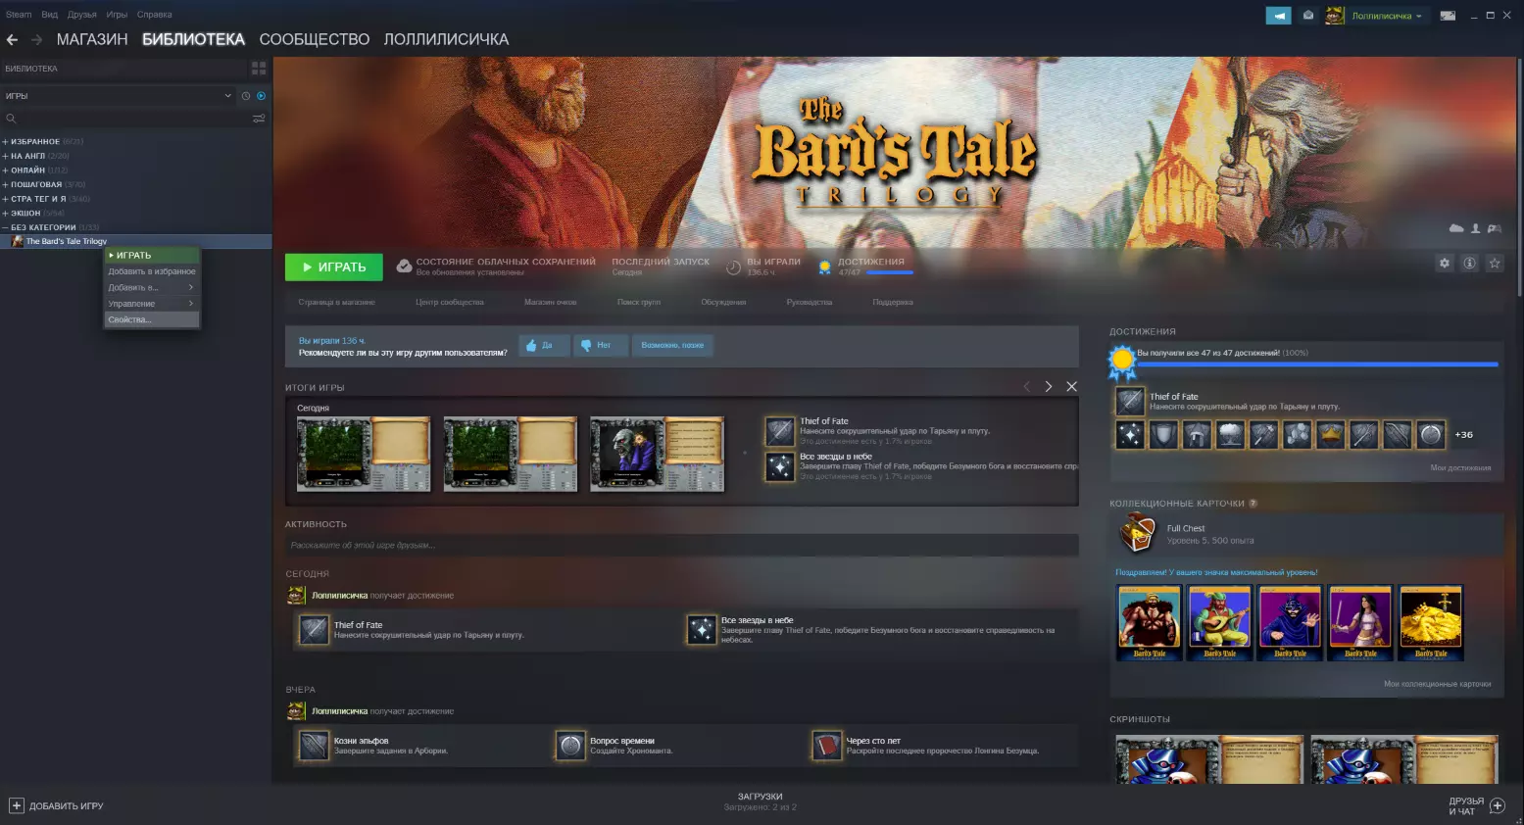Viewport: 1524px width, 825px height.
Task: Open Мои достижения link
Action: [x=1460, y=468]
